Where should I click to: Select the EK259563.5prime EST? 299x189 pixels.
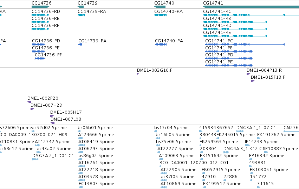200,145
